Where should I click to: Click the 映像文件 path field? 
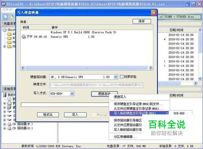96,85
